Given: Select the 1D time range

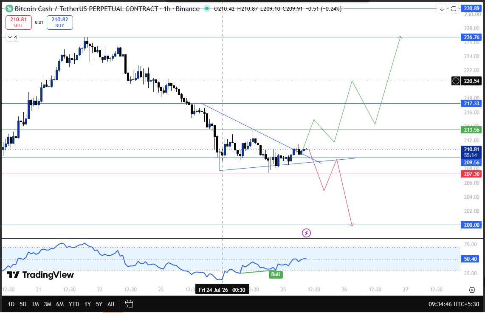Looking at the screenshot, I should pyautogui.click(x=11, y=305).
